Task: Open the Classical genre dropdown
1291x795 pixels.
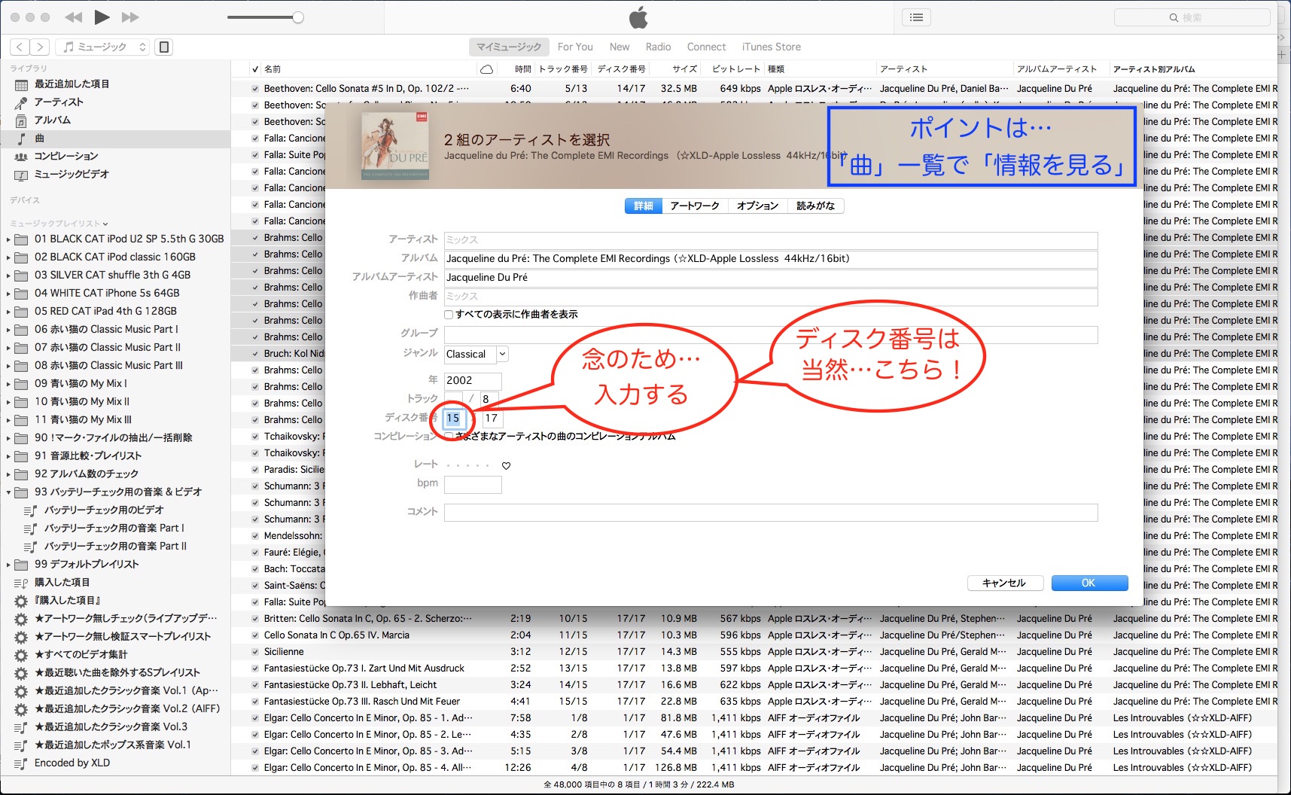Action: pos(502,354)
